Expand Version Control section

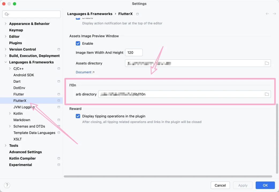6,49
